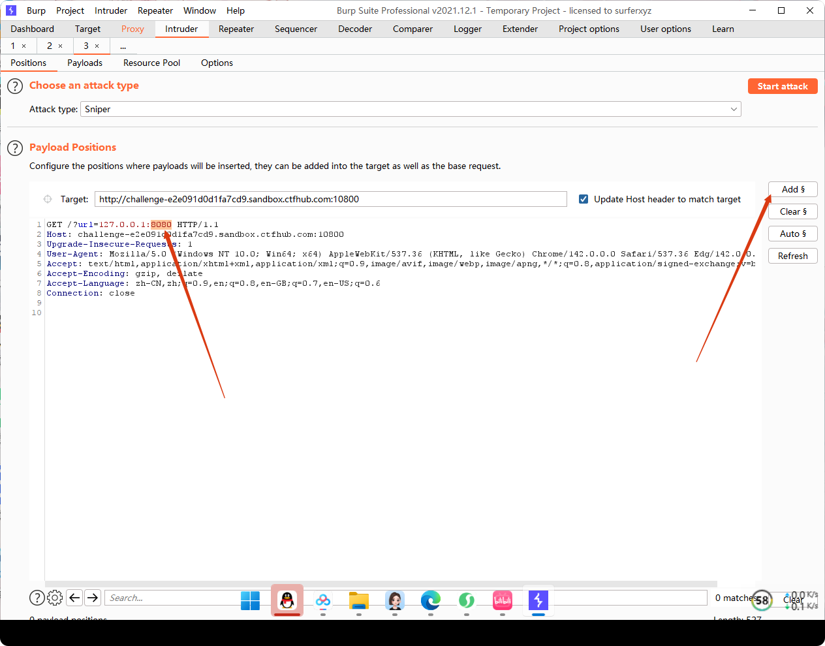
Task: Switch to Sequencer tab
Action: [296, 29]
